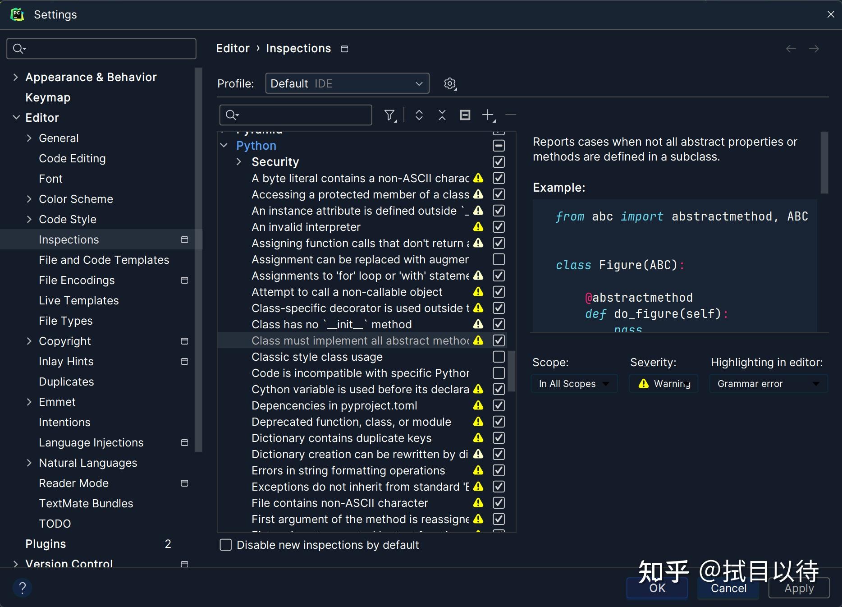Click the Collapse All inspections icon
The image size is (842, 607).
442,115
